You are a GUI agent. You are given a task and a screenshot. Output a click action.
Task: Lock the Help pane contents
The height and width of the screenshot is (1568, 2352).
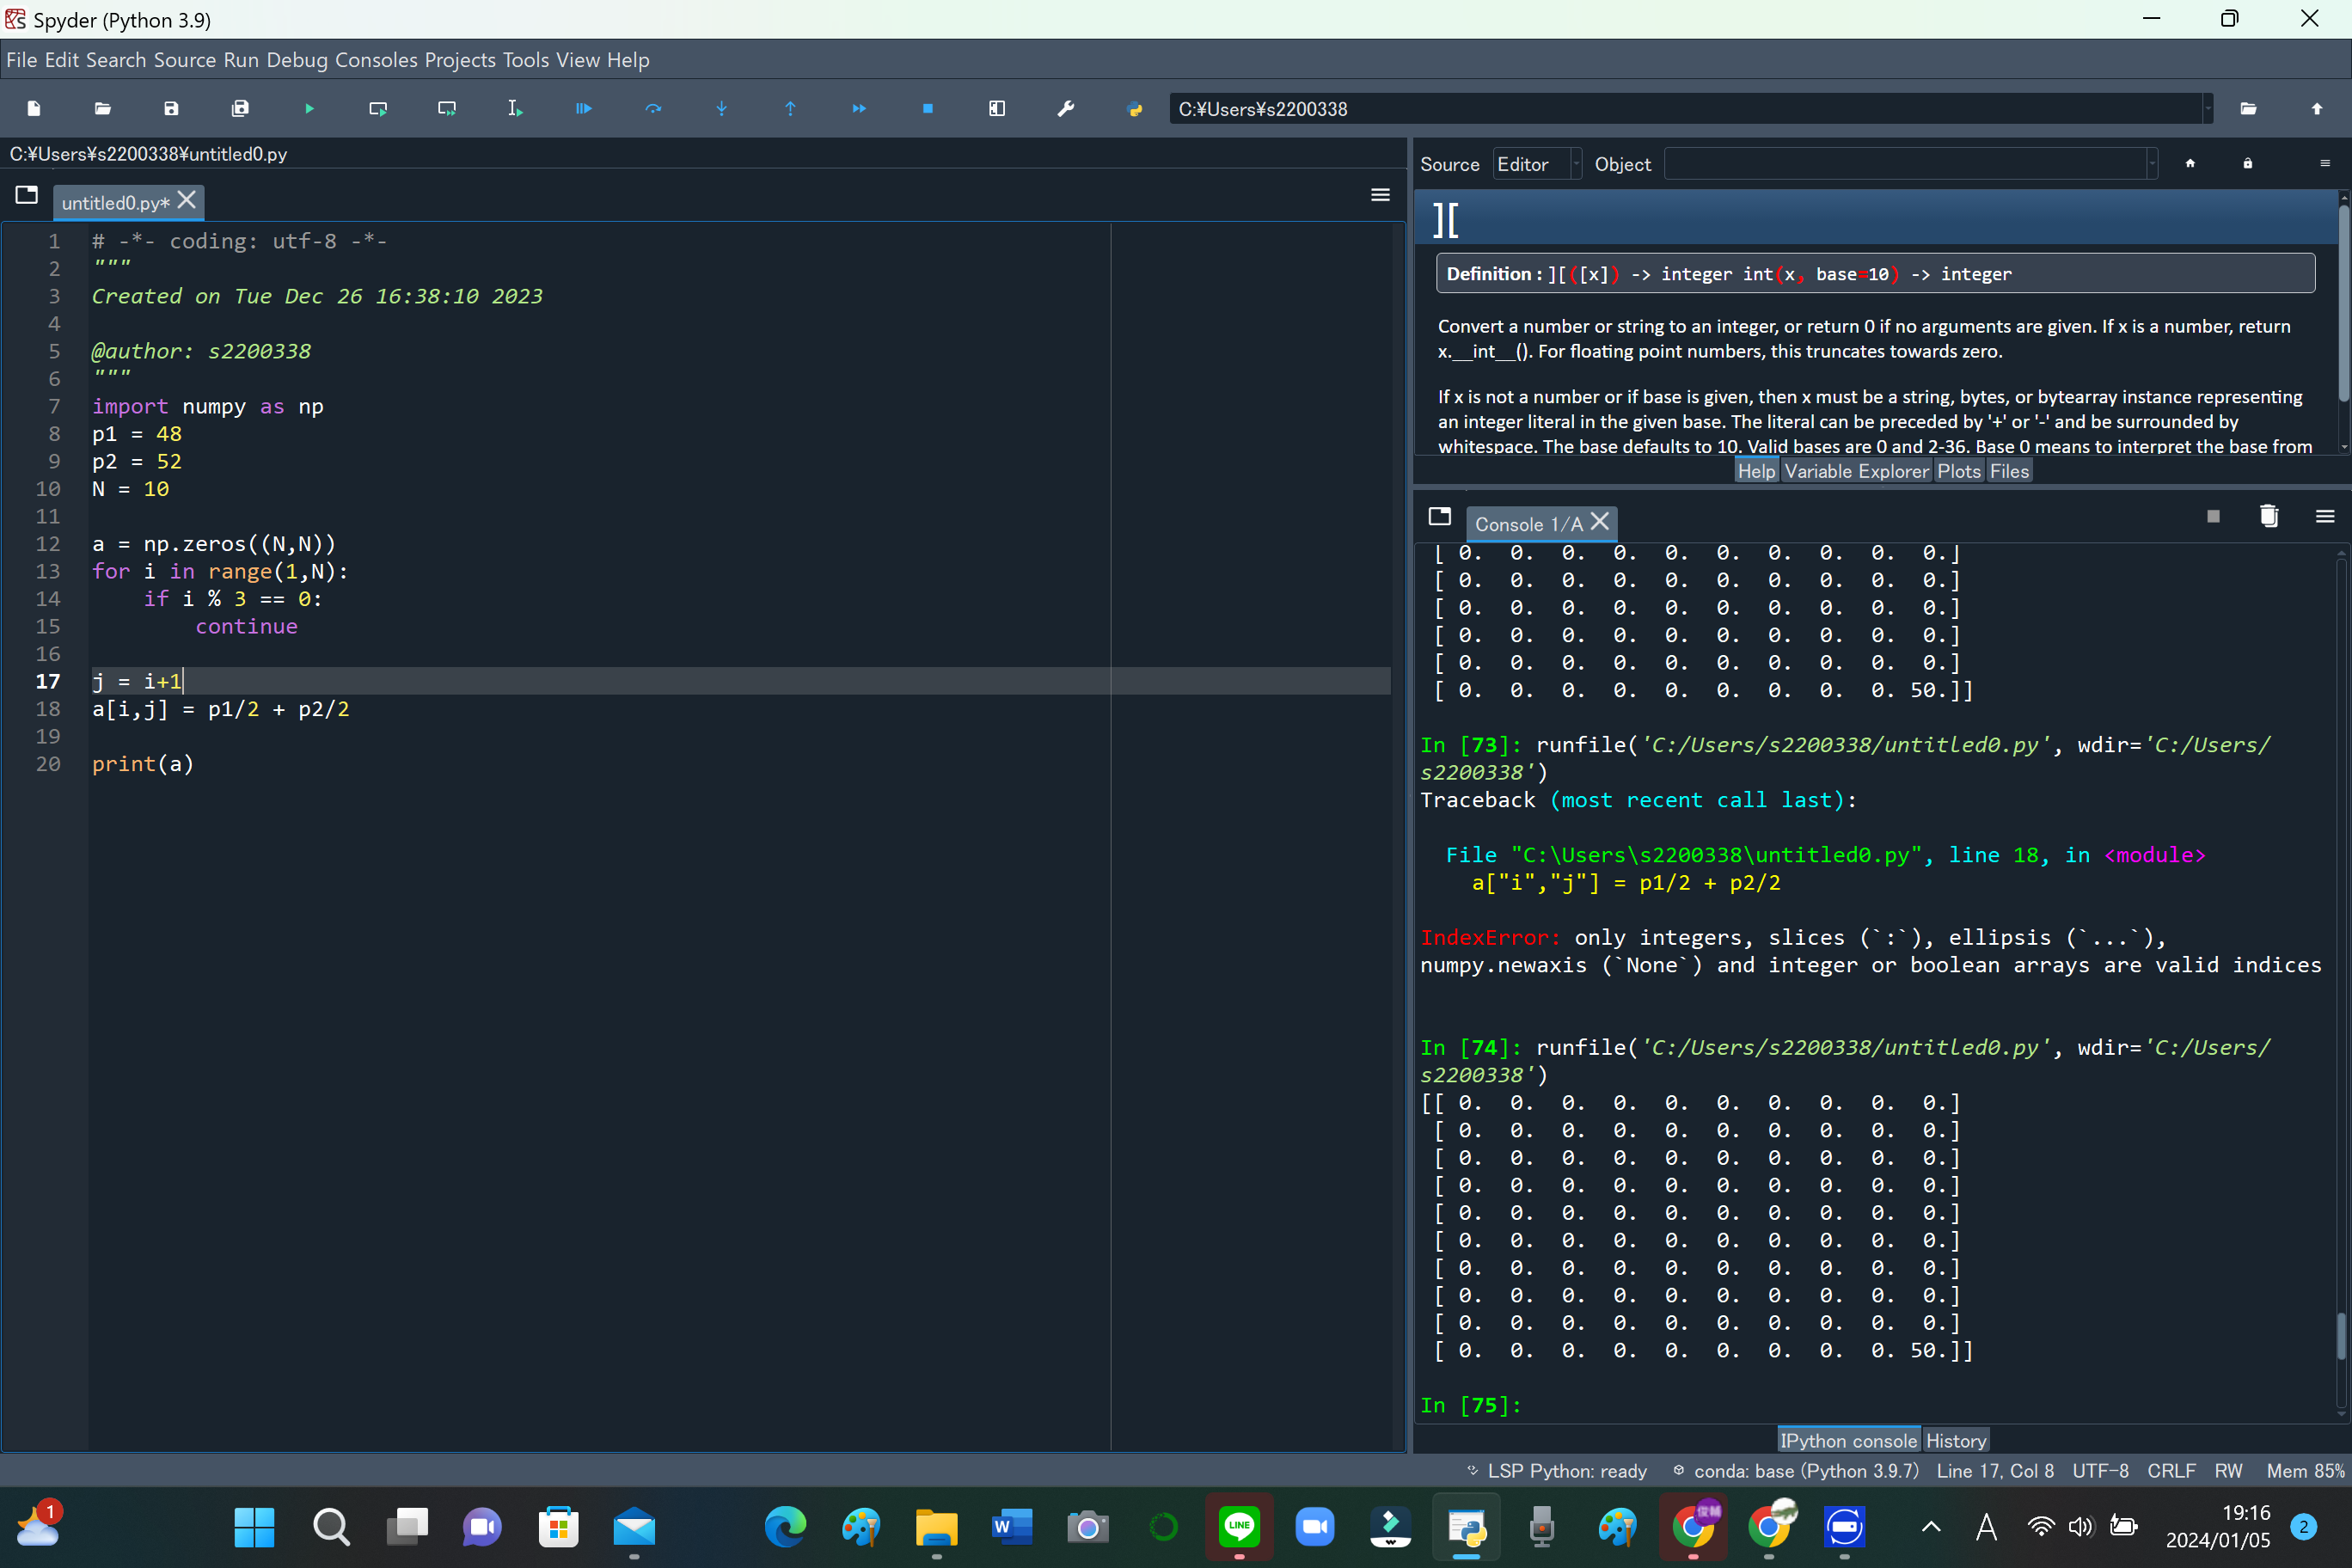tap(2247, 163)
